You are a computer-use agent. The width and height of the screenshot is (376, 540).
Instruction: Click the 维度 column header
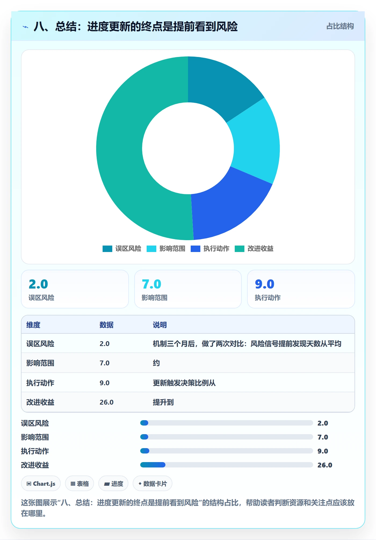point(33,325)
